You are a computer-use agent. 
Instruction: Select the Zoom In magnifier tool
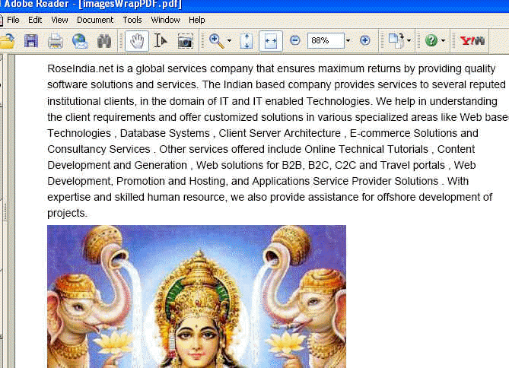pyautogui.click(x=217, y=41)
